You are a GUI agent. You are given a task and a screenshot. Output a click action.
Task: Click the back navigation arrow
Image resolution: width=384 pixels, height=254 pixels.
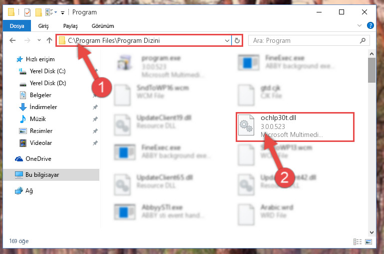pyautogui.click(x=12, y=40)
